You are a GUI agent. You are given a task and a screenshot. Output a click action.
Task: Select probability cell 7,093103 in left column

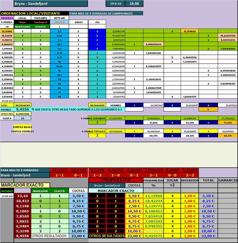tap(7, 53)
